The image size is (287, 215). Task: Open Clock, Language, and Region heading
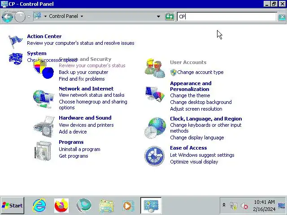(x=206, y=119)
